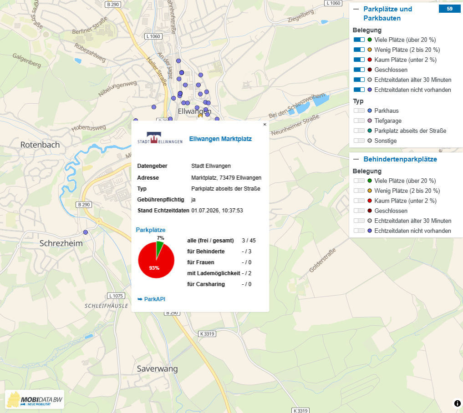Click the 'alle (frei / gesamt)' row label
Screen dimensions: 463x413
coord(210,241)
